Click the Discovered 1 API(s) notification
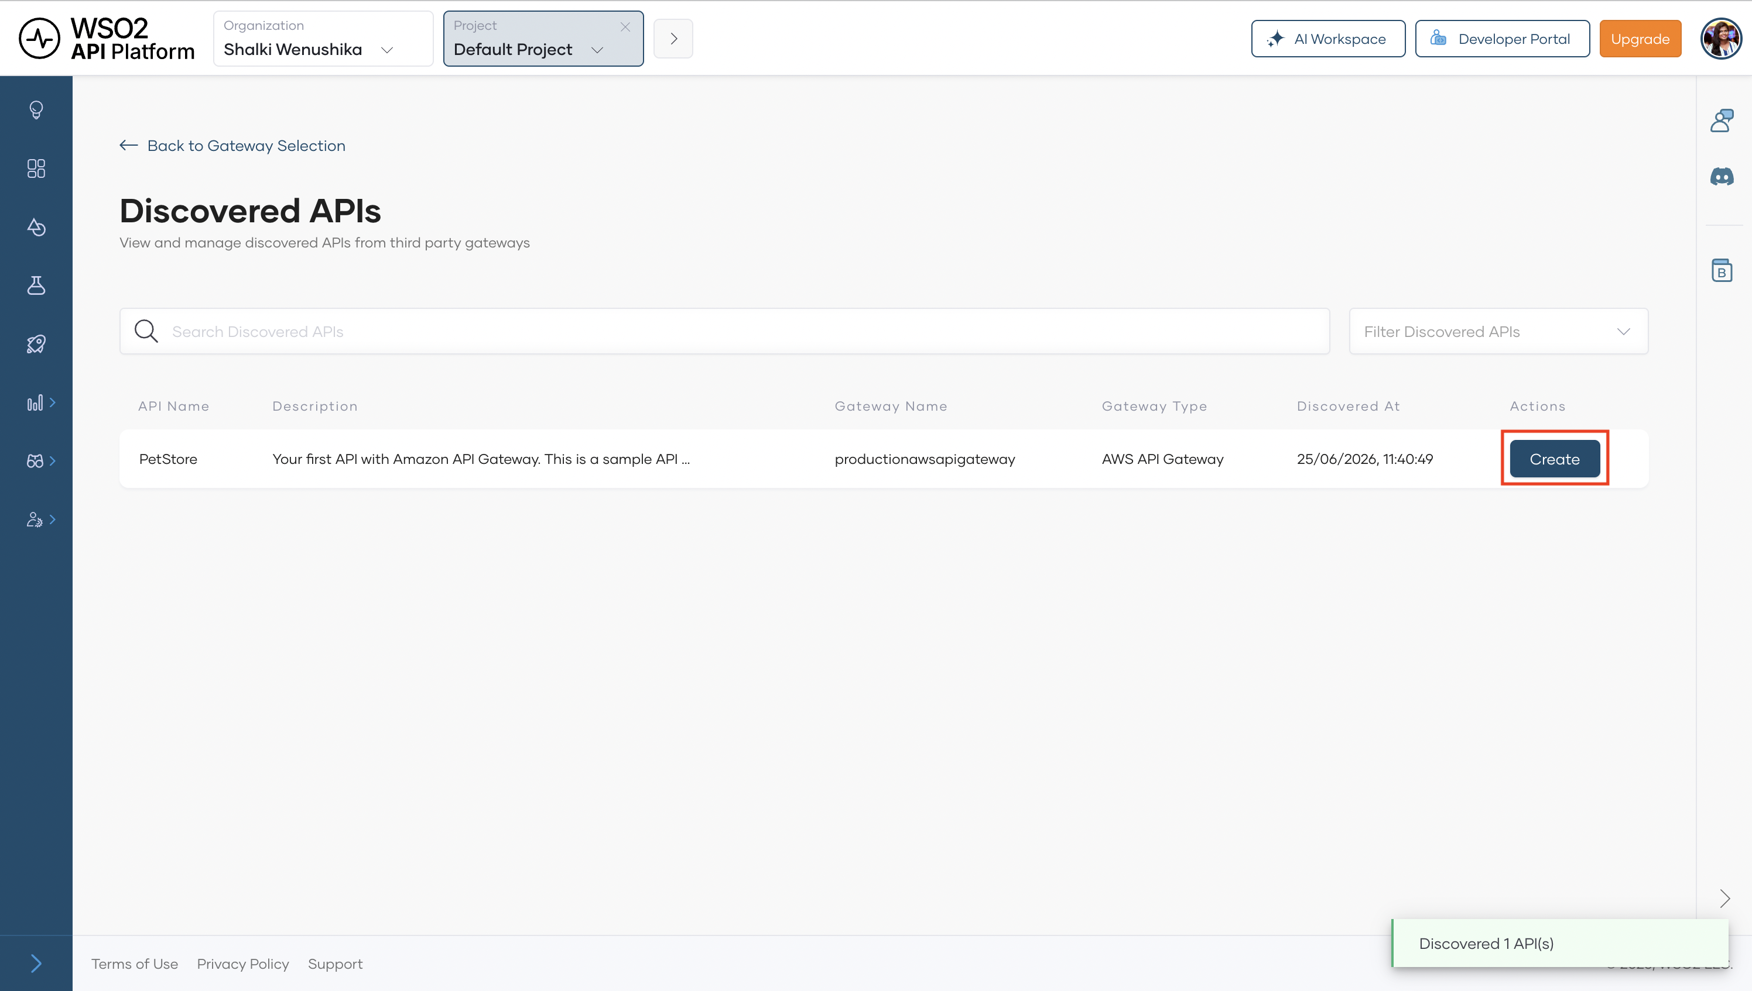This screenshot has height=991, width=1752. [1560, 942]
